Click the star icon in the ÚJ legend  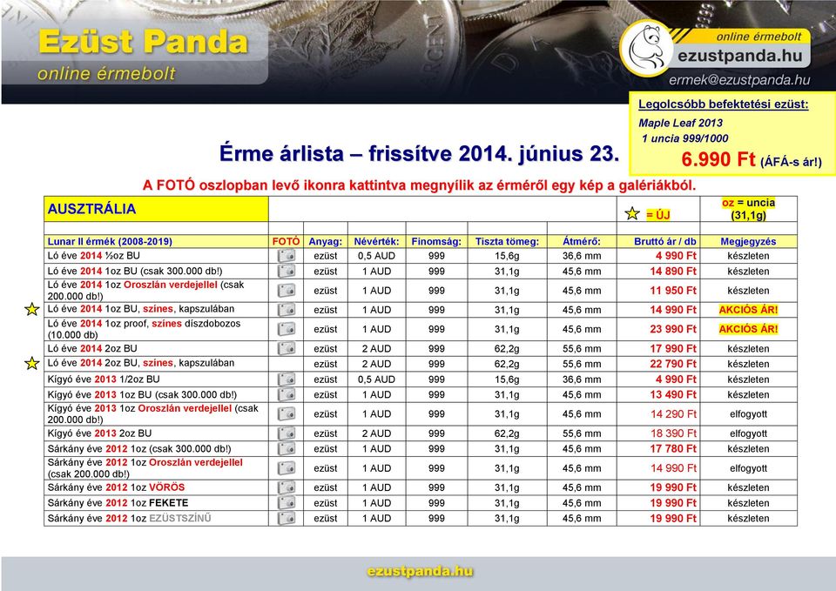(632, 214)
